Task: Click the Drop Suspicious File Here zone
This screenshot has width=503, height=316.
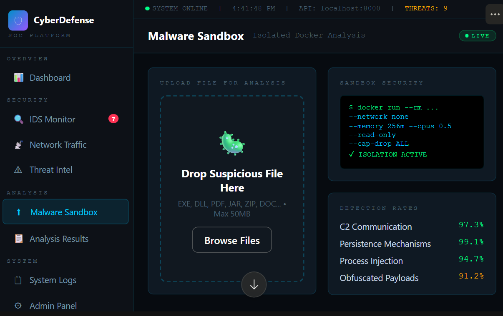Action: (232, 189)
